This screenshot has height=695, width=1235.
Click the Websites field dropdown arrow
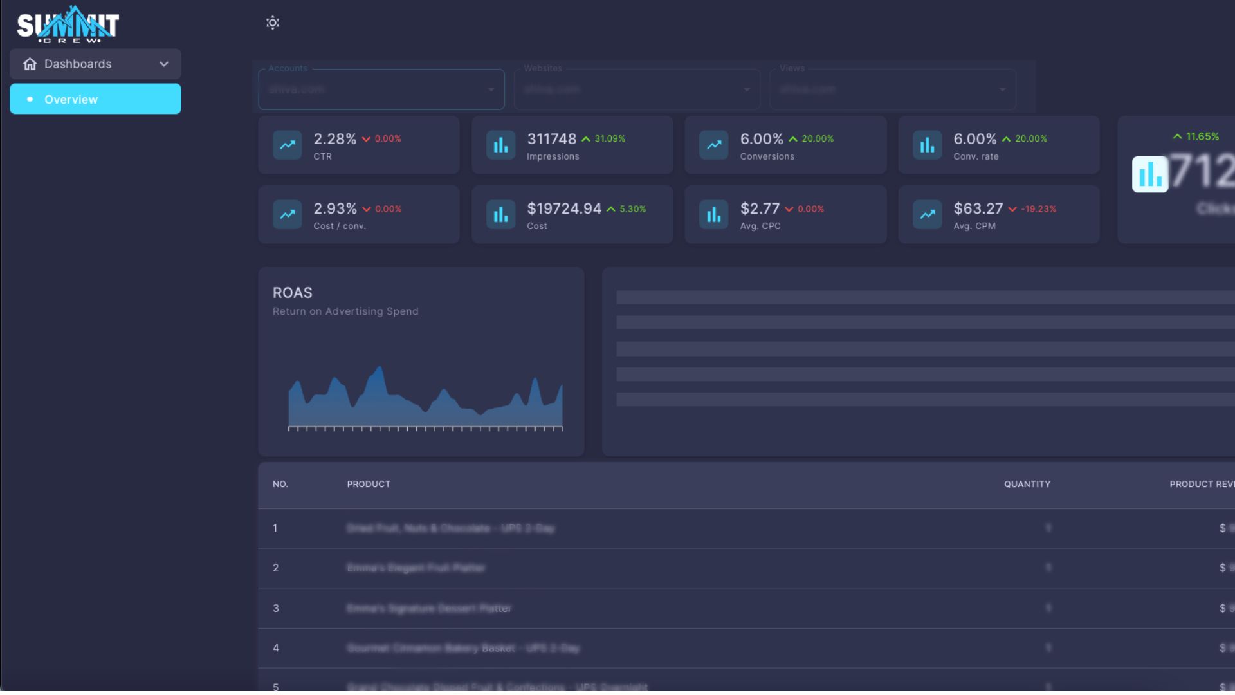coord(747,89)
